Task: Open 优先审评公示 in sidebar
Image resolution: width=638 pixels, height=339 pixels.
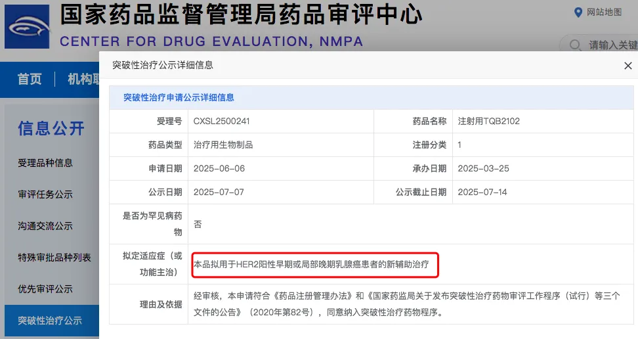Action: pyautogui.click(x=45, y=289)
